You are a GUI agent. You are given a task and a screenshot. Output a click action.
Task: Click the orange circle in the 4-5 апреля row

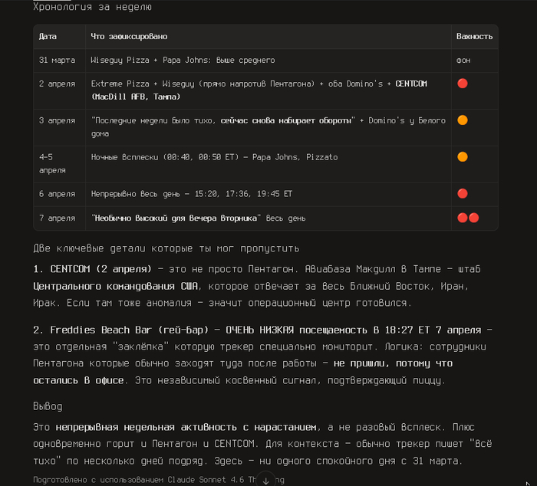click(x=463, y=156)
